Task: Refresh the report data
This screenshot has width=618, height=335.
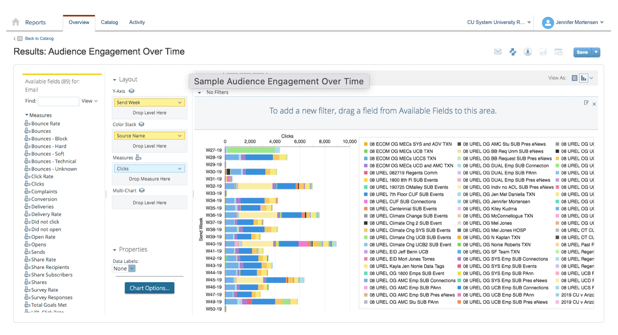Action: 513,52
